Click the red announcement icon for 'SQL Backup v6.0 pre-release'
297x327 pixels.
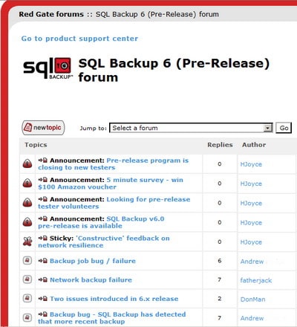pyautogui.click(x=27, y=222)
